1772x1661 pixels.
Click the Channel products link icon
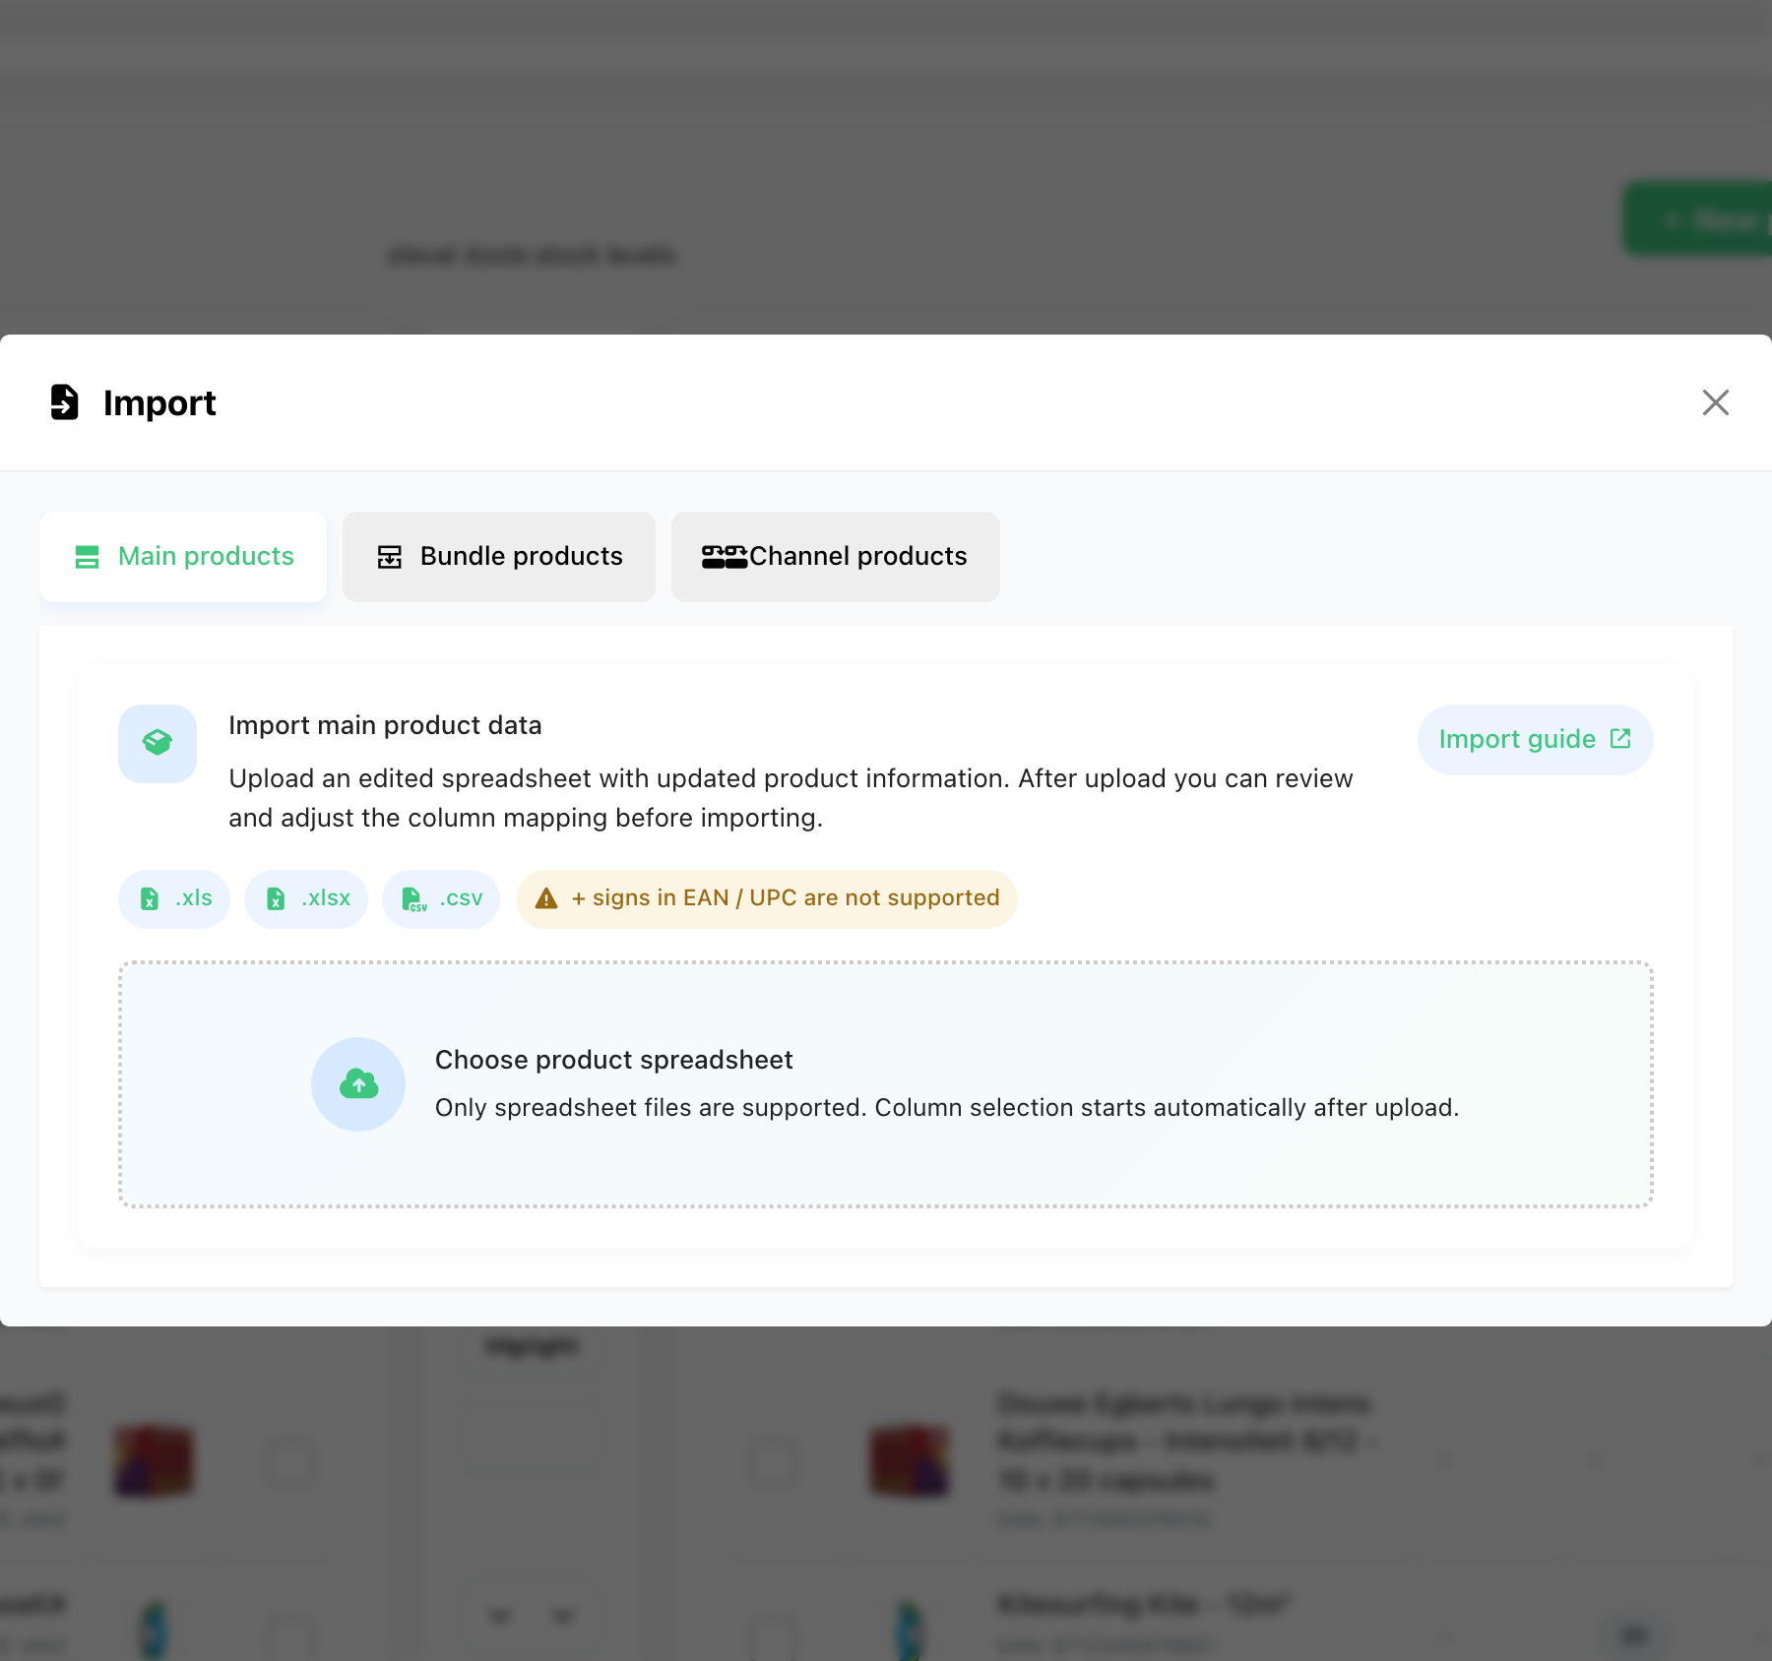coord(725,557)
